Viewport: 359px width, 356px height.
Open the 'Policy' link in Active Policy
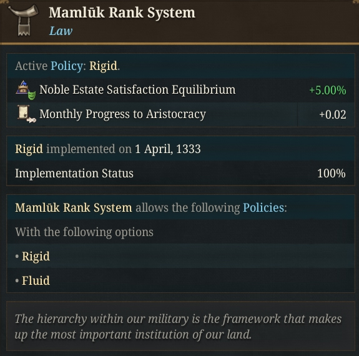(x=67, y=66)
